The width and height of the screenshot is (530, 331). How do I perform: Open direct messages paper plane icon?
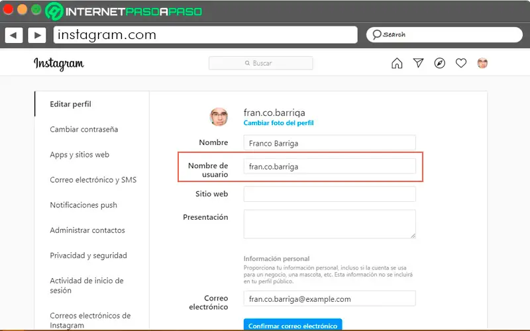click(x=418, y=63)
